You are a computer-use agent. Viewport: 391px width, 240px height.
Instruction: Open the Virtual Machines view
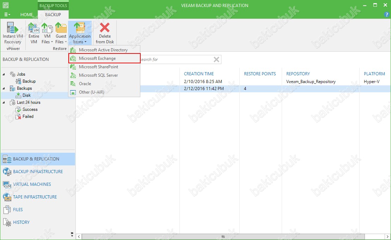(38, 184)
